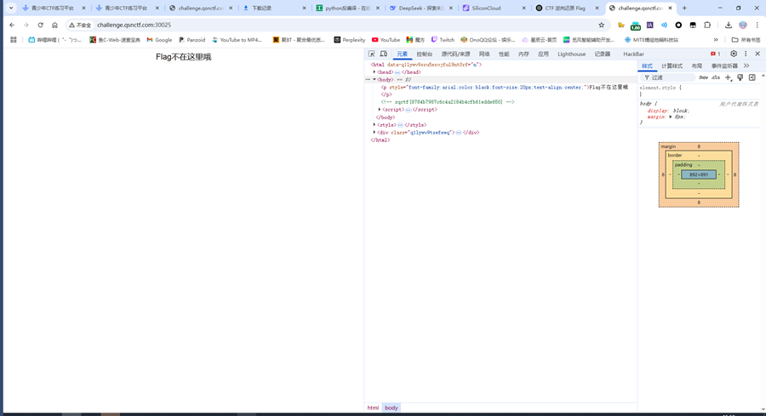
Task: Open the extensions puzzle-piece icon
Action: 707,25
